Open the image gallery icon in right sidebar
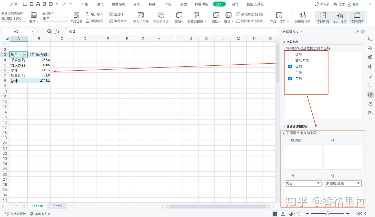This screenshot has height=217, width=375. click(x=370, y=113)
